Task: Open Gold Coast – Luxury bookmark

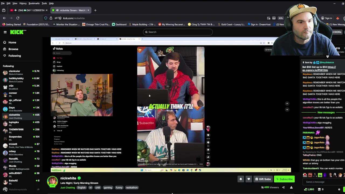Action: tap(231, 25)
